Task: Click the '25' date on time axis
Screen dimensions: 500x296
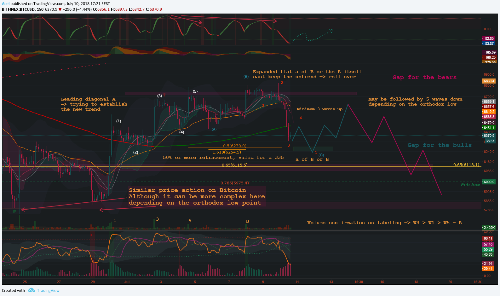Action: (25, 282)
